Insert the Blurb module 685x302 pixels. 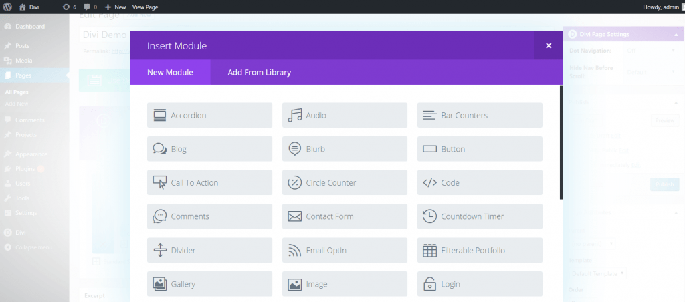pyautogui.click(x=345, y=149)
